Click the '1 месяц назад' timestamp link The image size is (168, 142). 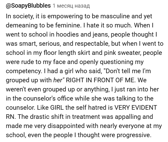[71, 6]
